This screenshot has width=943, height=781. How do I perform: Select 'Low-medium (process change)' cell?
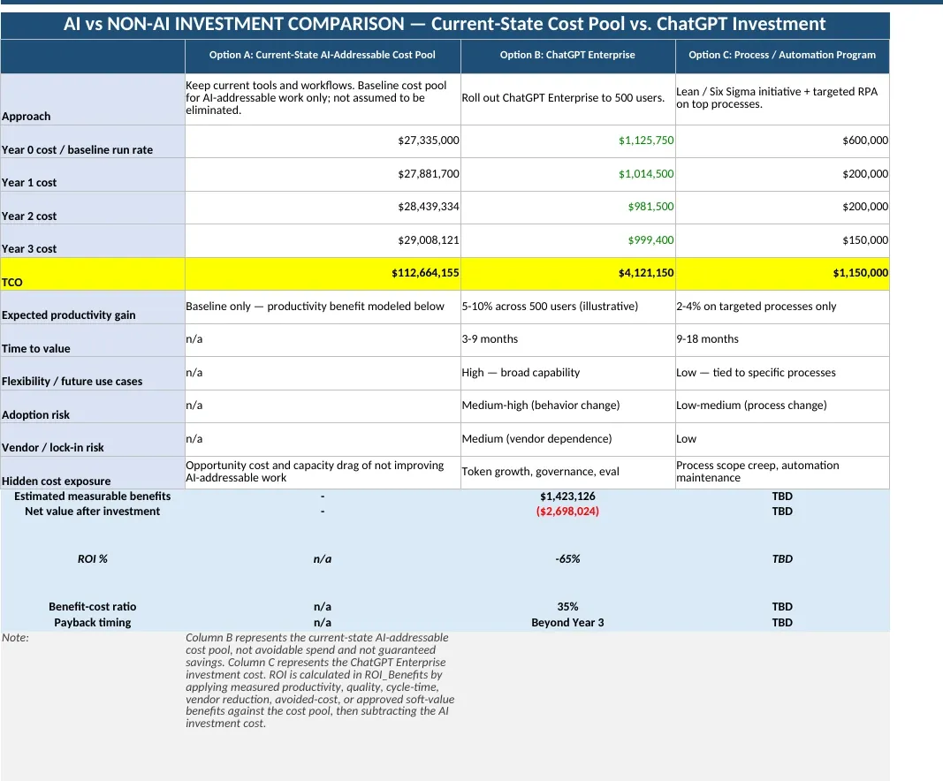pos(782,406)
